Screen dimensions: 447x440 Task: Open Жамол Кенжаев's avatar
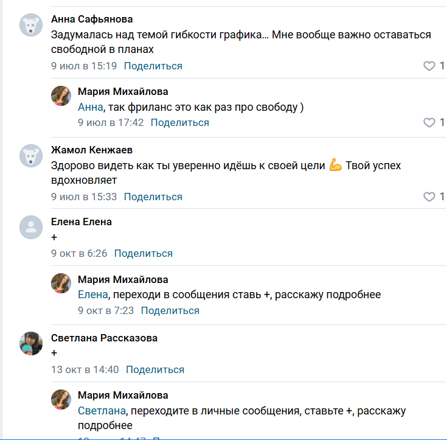(31, 156)
